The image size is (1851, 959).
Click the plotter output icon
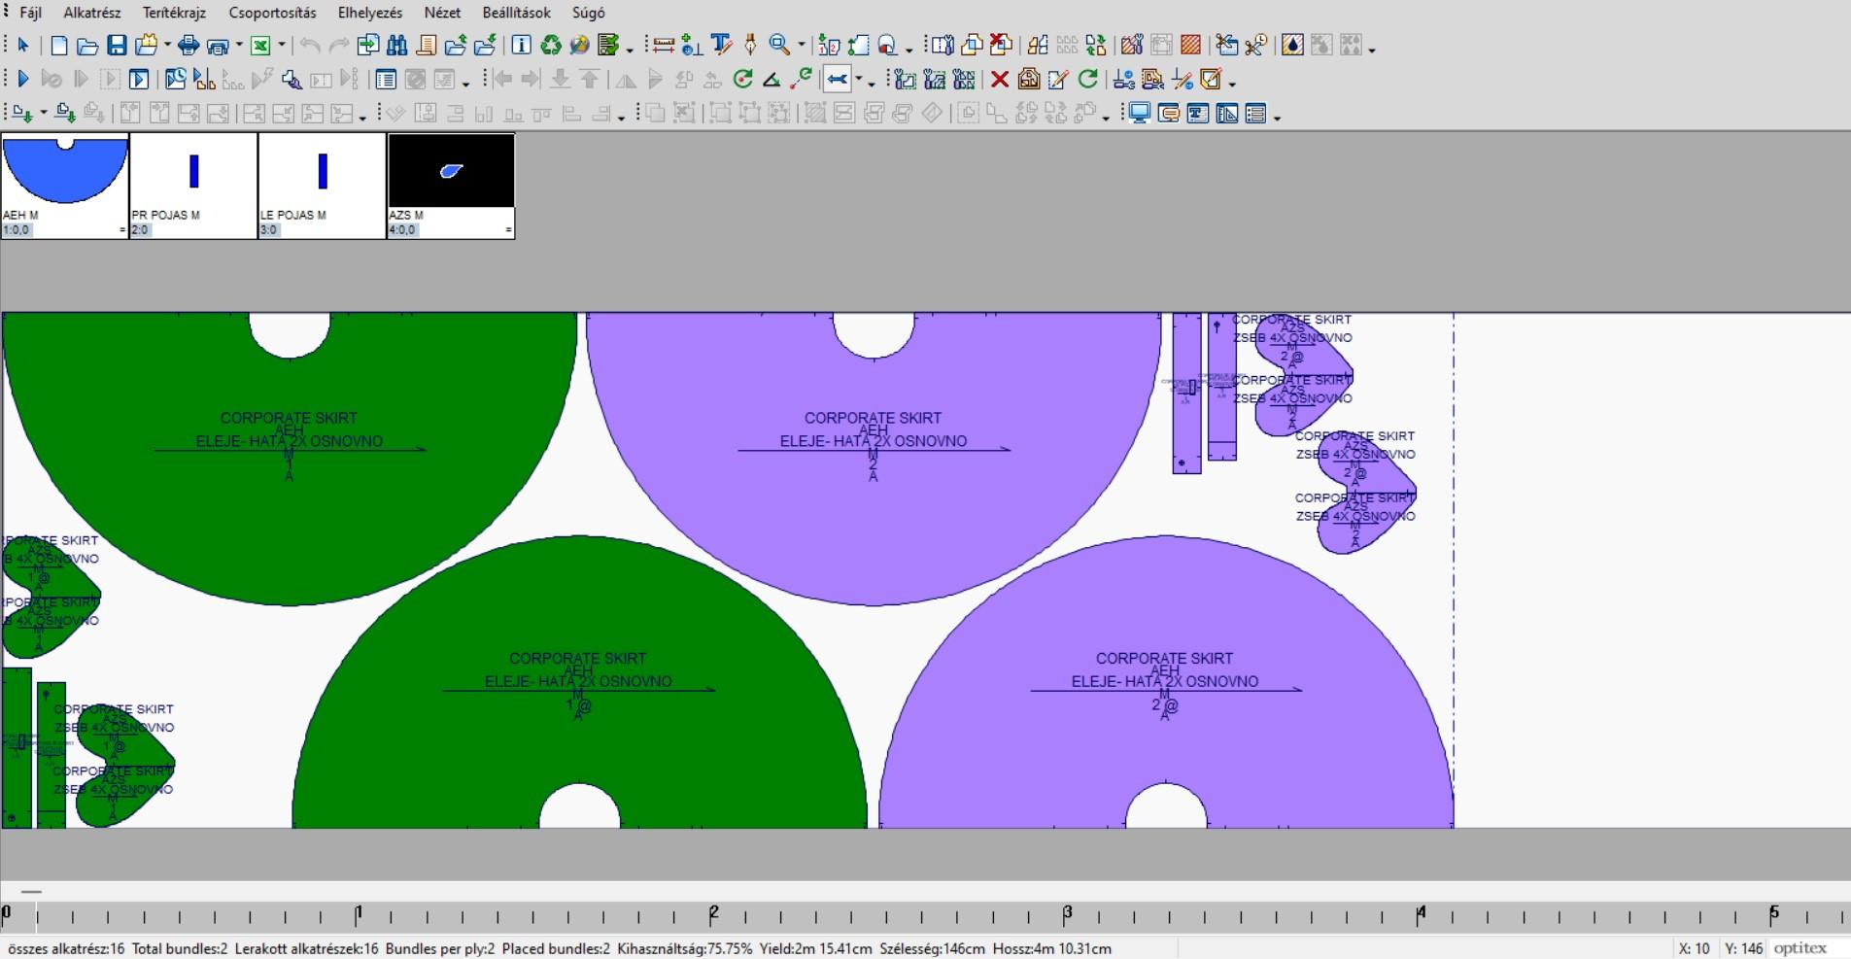click(217, 46)
